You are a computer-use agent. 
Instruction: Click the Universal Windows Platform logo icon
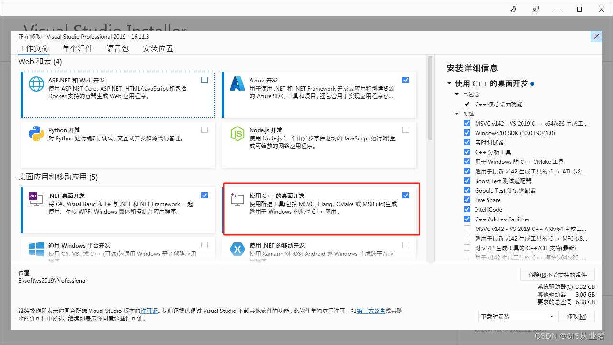[36, 249]
